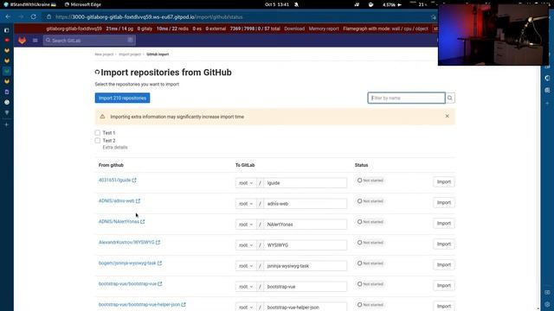
Task: Click the 0 gitaly metric
Action: coord(145,29)
